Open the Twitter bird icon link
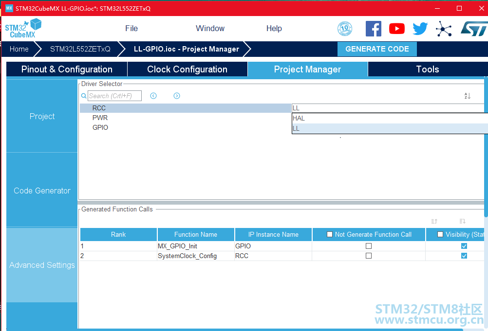 pos(420,29)
